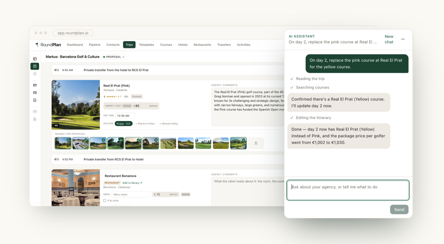The image size is (444, 244).
Task: Focus the Ask about your agency input
Action: [x=348, y=190]
